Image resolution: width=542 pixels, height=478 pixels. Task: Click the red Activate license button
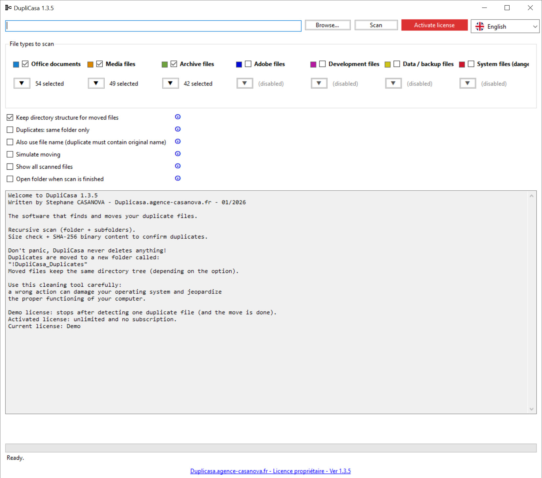click(x=434, y=25)
